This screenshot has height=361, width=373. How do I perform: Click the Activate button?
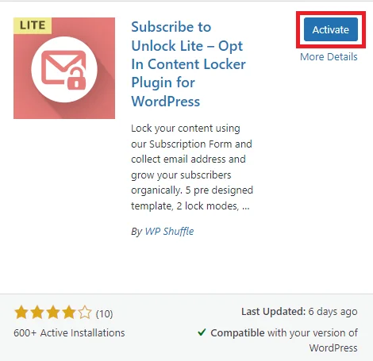pyautogui.click(x=331, y=29)
